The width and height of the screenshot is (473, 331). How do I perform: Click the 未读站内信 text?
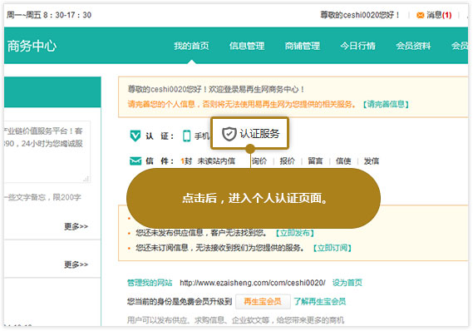[216, 161]
